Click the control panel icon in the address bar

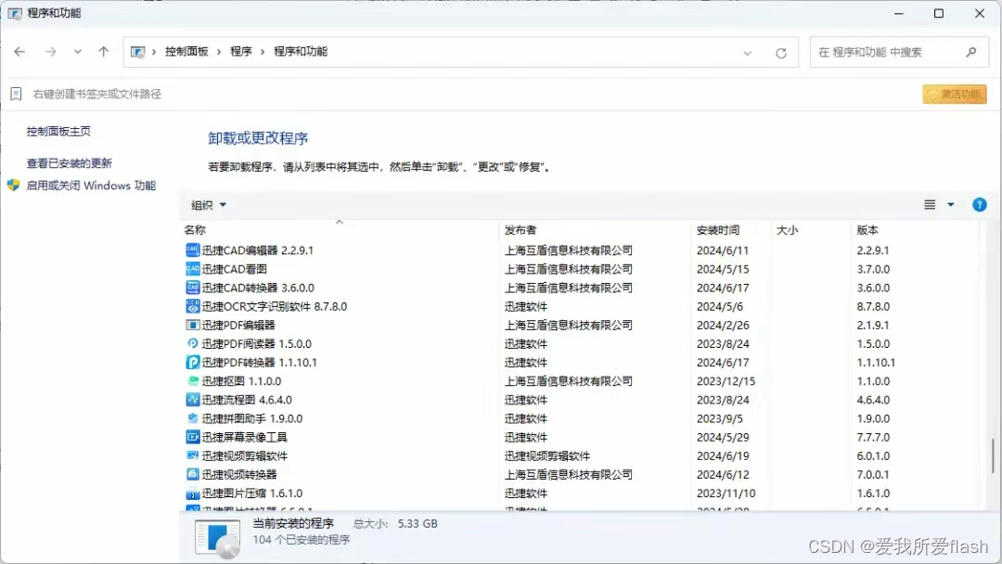click(137, 52)
